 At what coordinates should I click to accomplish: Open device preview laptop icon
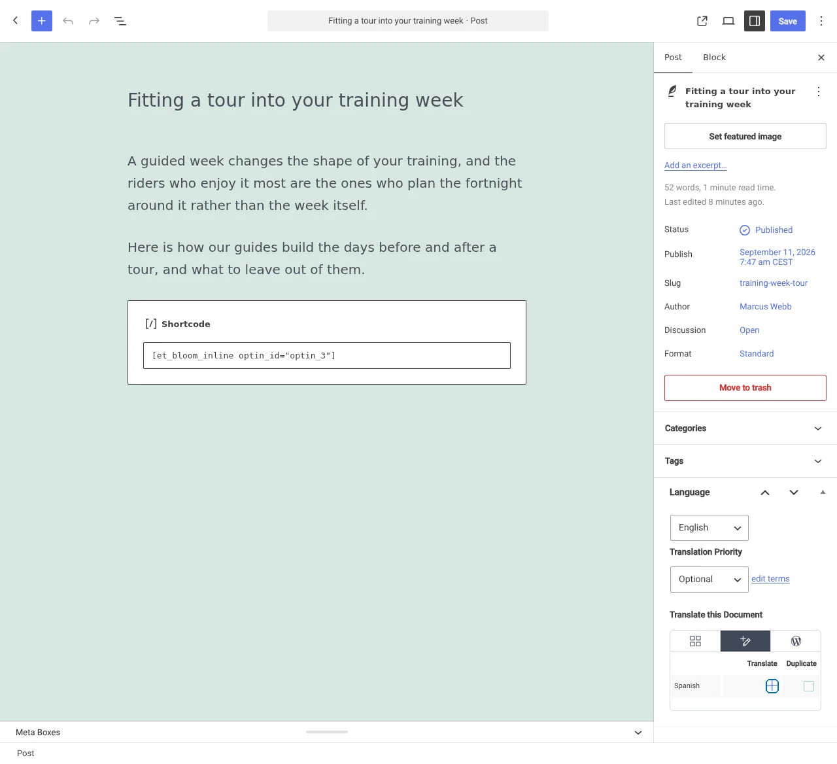(x=728, y=21)
